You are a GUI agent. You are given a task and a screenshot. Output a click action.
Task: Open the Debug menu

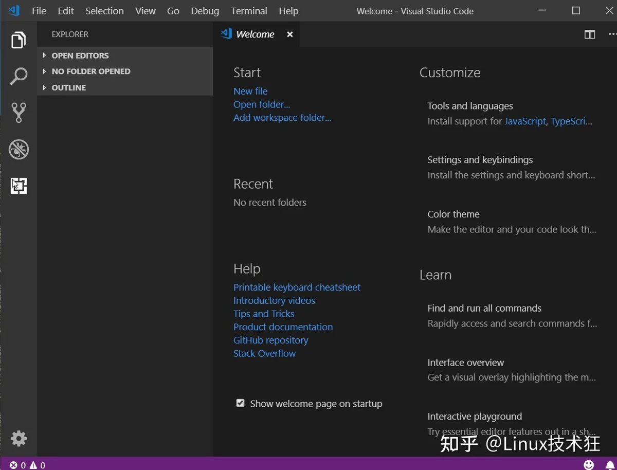tap(205, 11)
